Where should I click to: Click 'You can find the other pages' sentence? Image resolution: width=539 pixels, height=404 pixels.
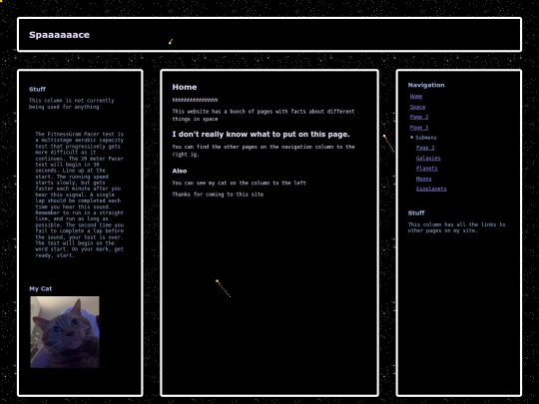264,151
